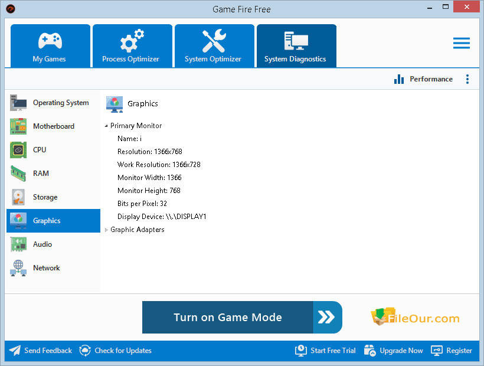Open the System Optimizer tab

(214, 45)
